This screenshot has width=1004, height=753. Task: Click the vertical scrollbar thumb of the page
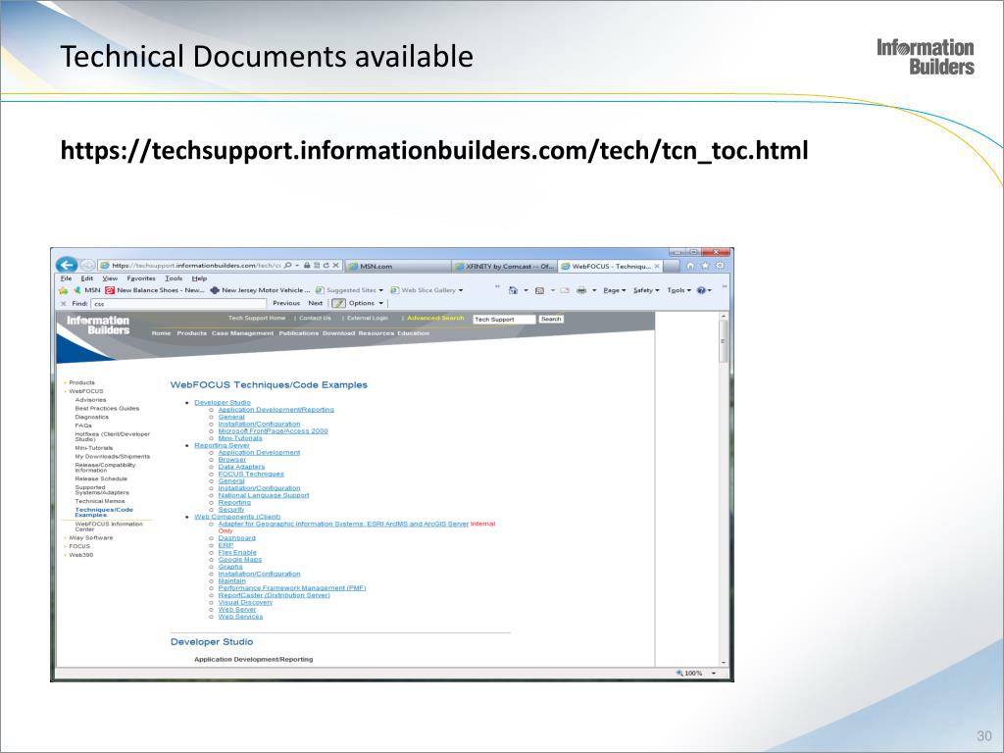pos(724,341)
